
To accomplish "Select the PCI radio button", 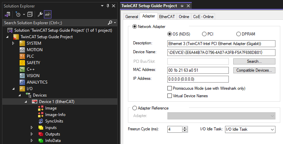I will point(204,34).
